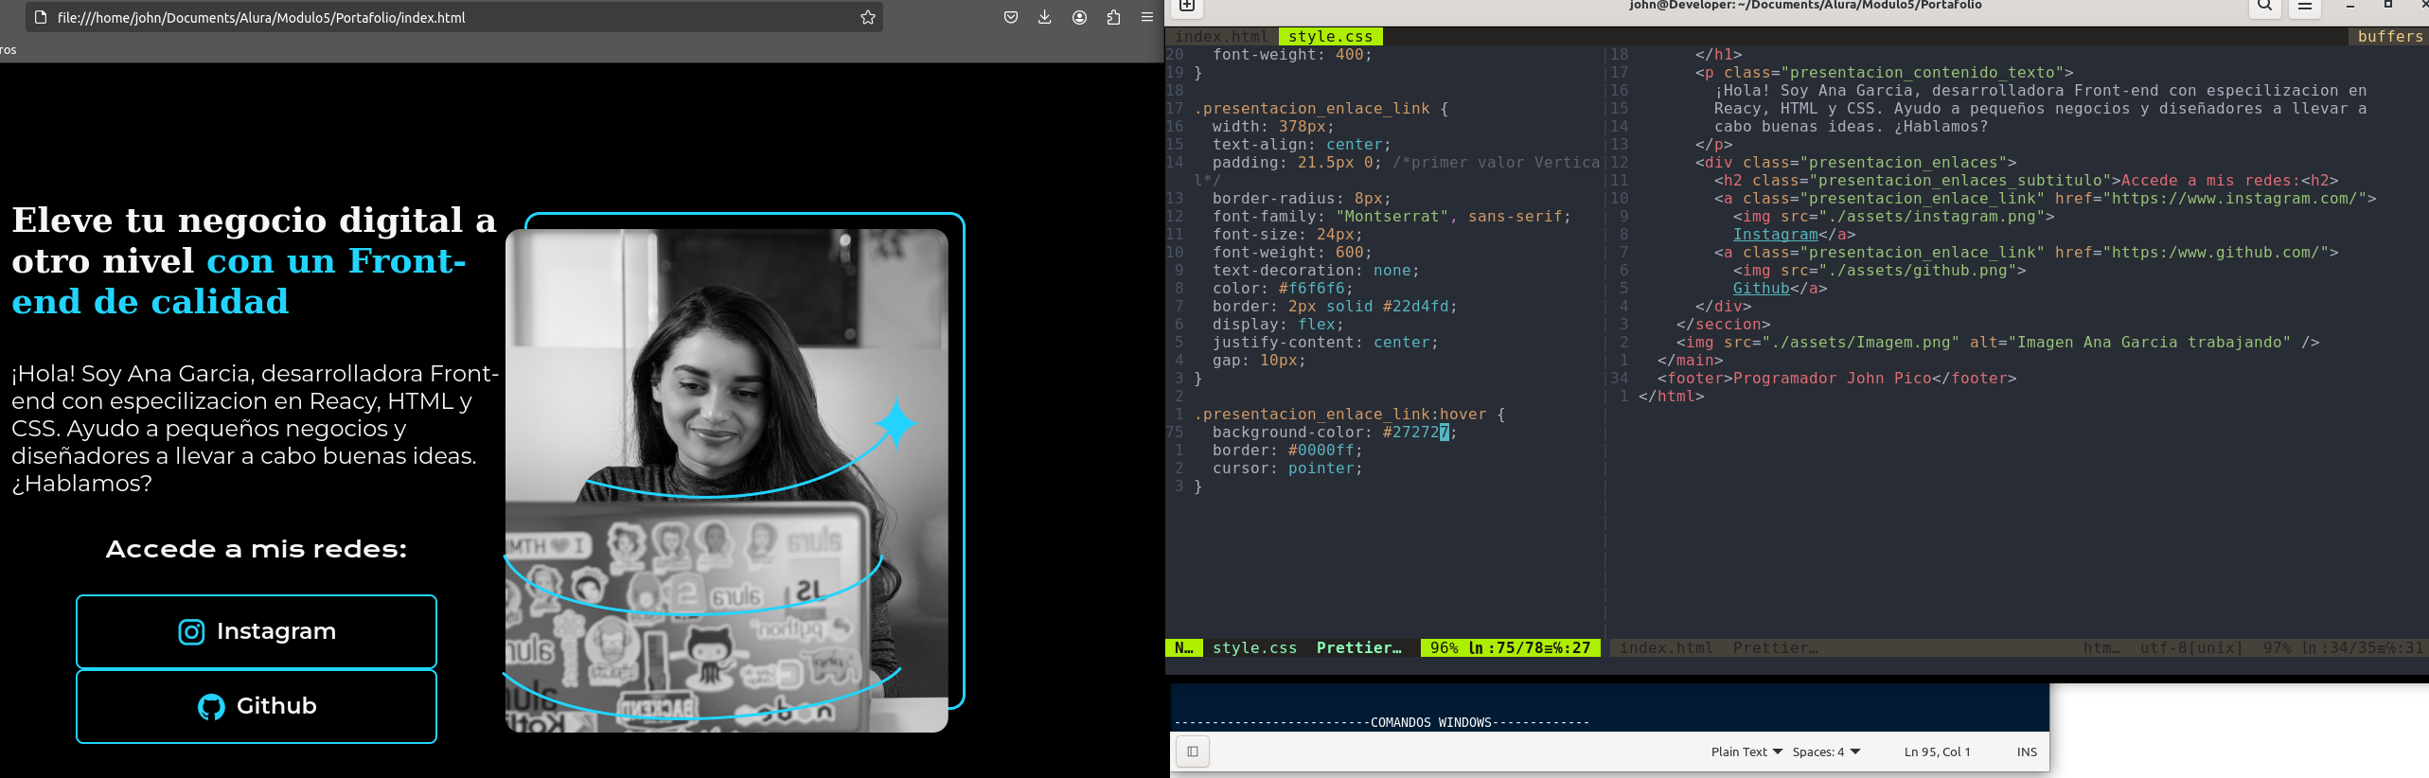This screenshot has width=2429, height=778.
Task: Open the 'Spaces: 4' indentation dropdown
Action: [1826, 751]
